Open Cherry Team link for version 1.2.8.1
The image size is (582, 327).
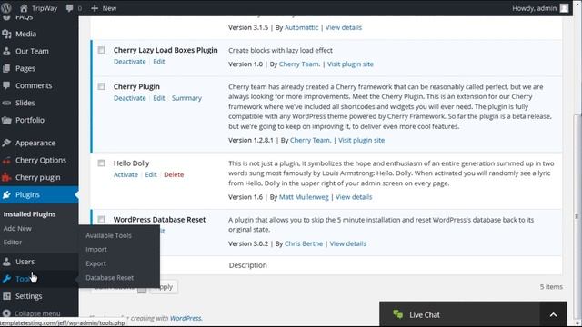(310, 140)
